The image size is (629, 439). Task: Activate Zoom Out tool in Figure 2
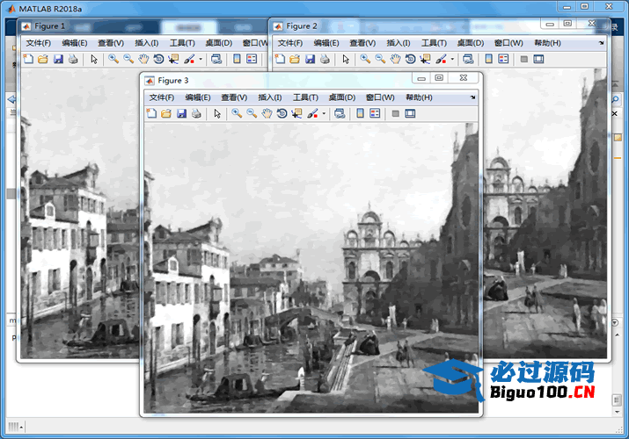point(380,59)
